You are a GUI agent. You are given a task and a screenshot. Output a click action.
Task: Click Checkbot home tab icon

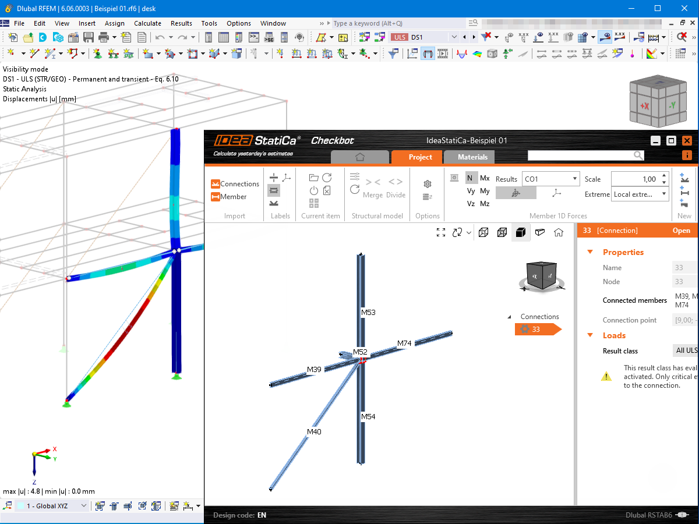[x=359, y=157]
